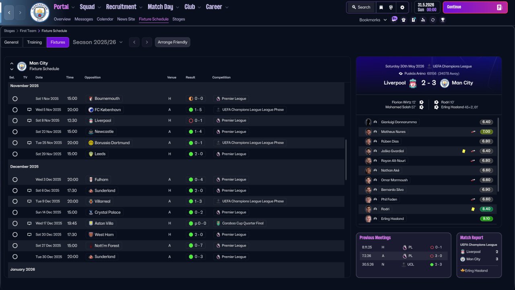The image size is (515, 290).
Task: Select the Newcastle fixture radio button
Action: click(x=15, y=132)
